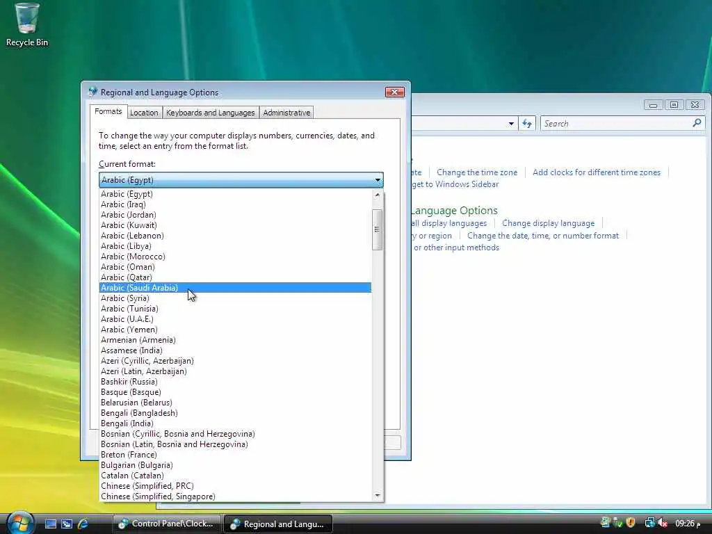Click Show Desktop quick launch icon
Viewport: 712px width, 534px height.
(x=50, y=524)
